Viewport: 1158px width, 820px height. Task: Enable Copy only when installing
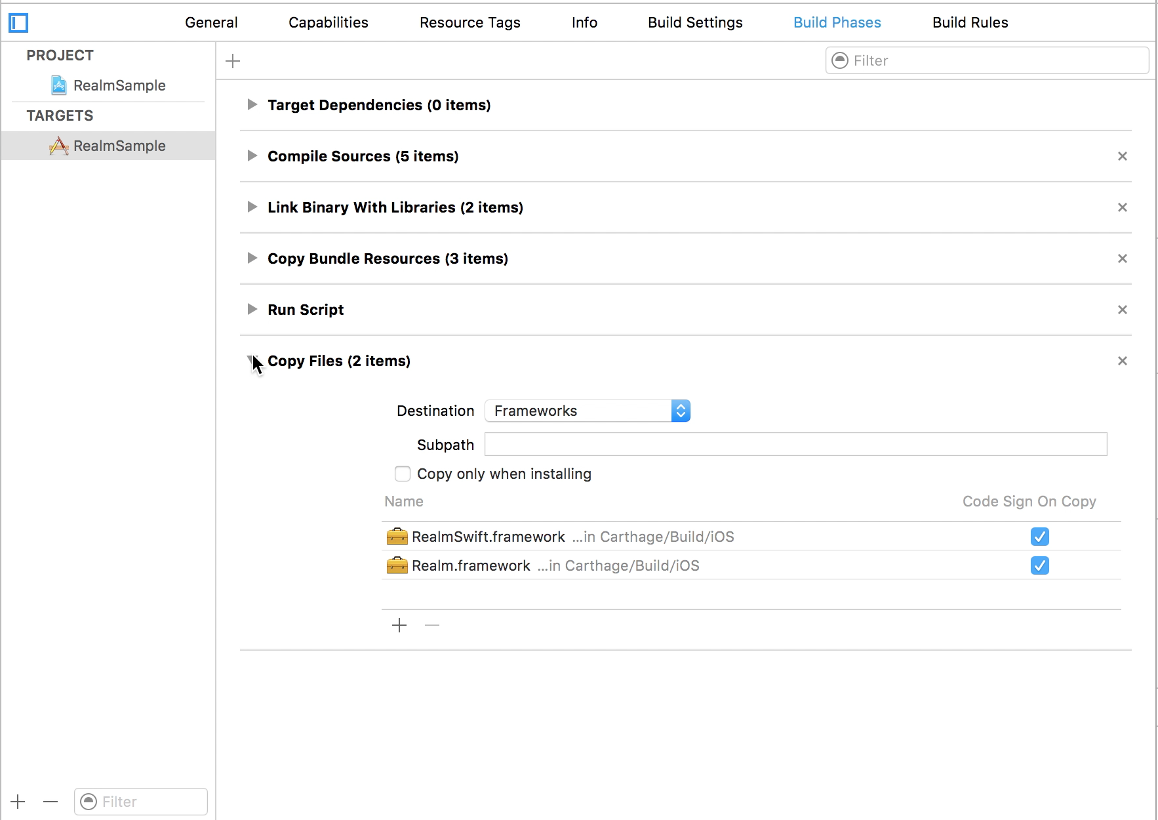(403, 474)
